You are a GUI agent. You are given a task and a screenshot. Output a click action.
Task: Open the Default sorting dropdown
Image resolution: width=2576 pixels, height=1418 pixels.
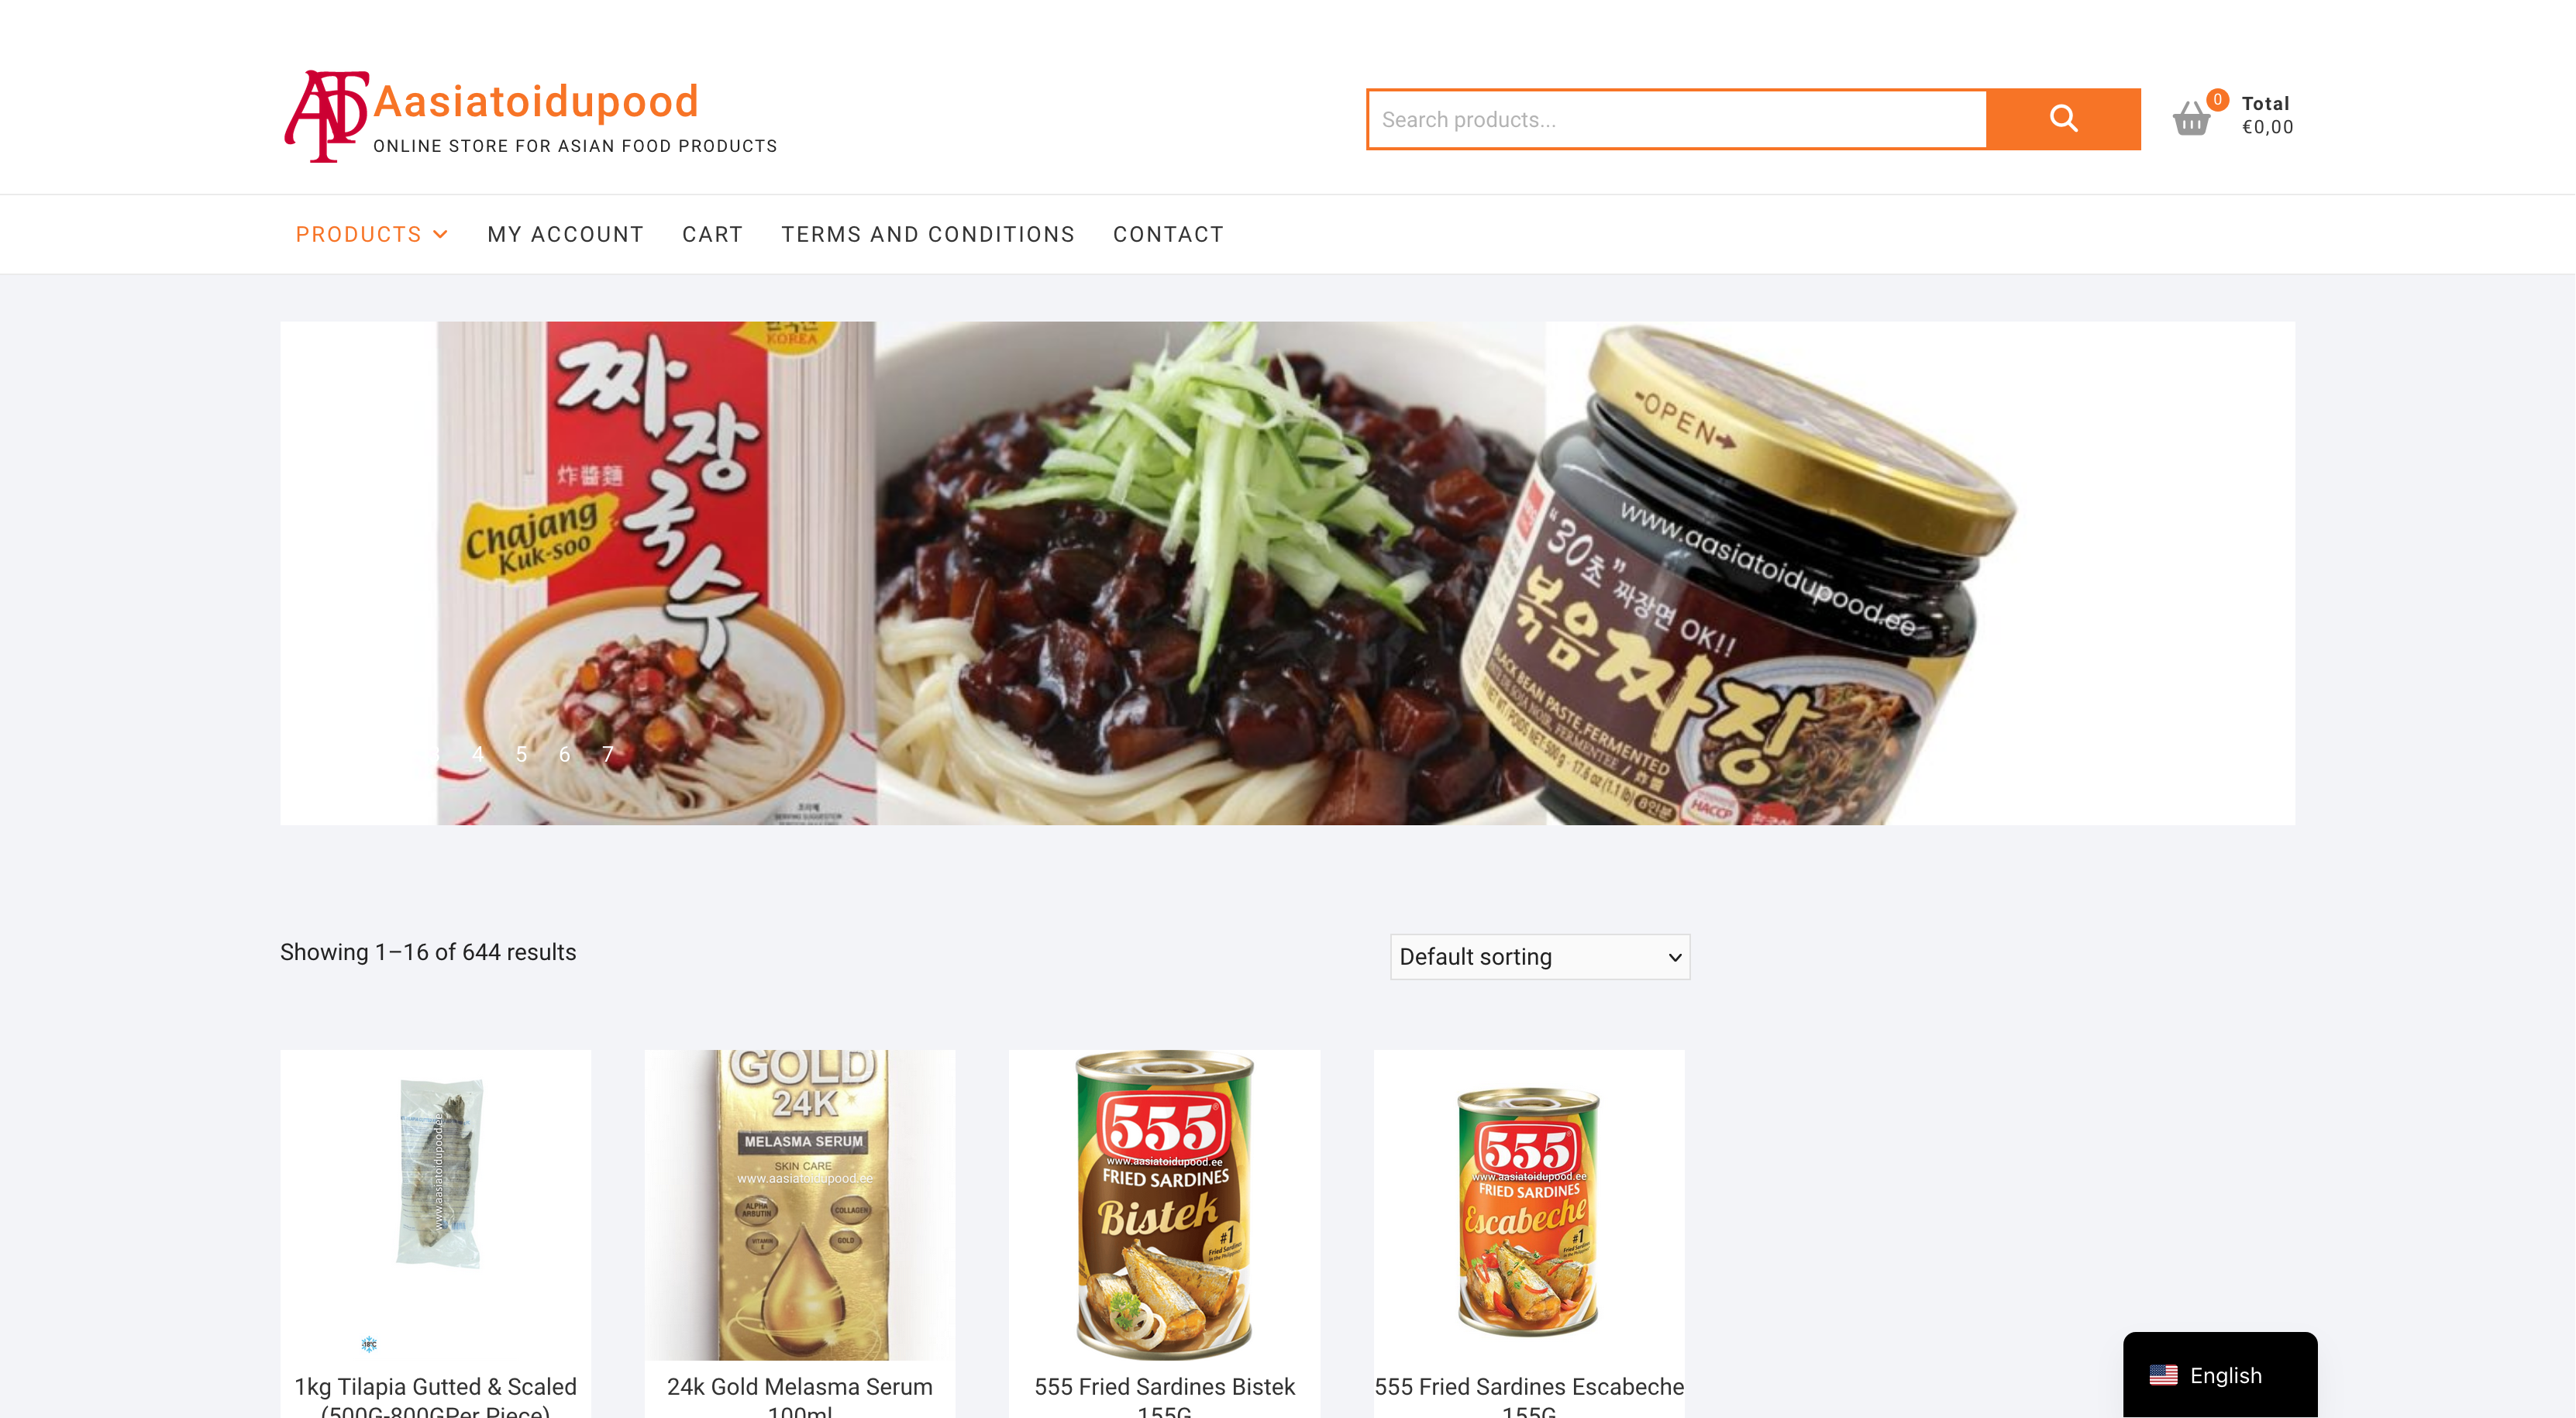point(1540,957)
